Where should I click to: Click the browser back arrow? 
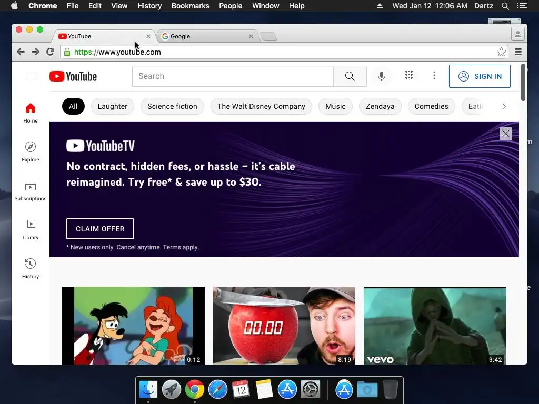coord(21,52)
